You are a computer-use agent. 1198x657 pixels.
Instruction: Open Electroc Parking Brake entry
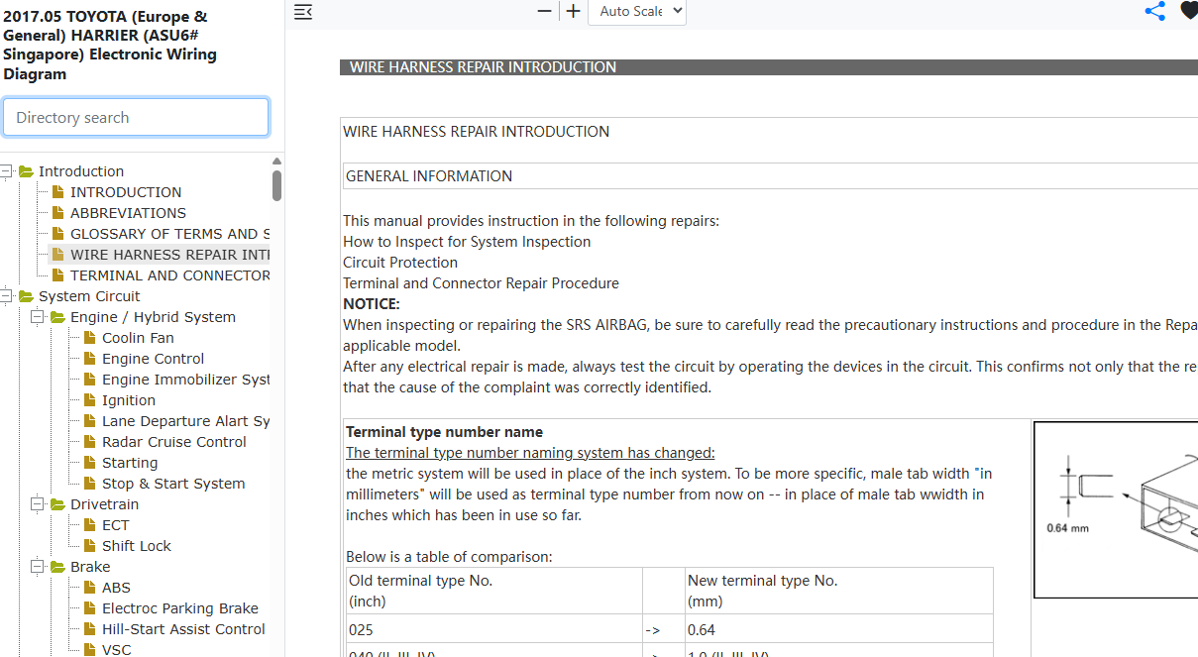point(180,608)
